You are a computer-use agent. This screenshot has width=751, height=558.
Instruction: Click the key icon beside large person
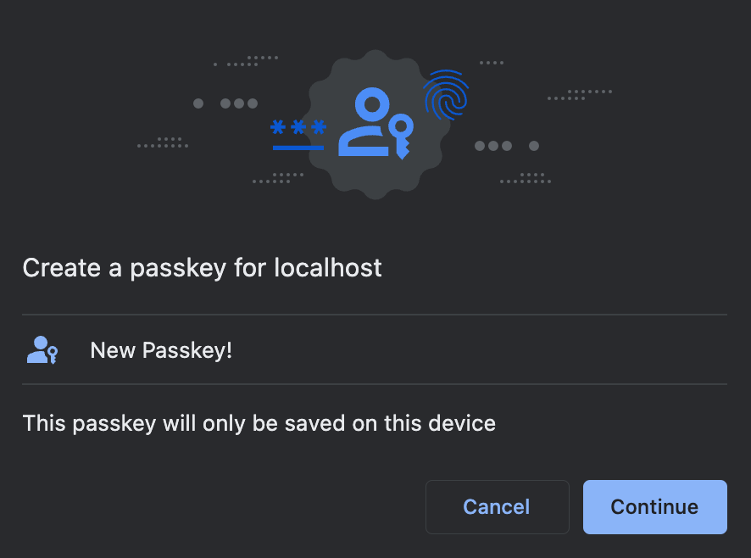point(402,137)
